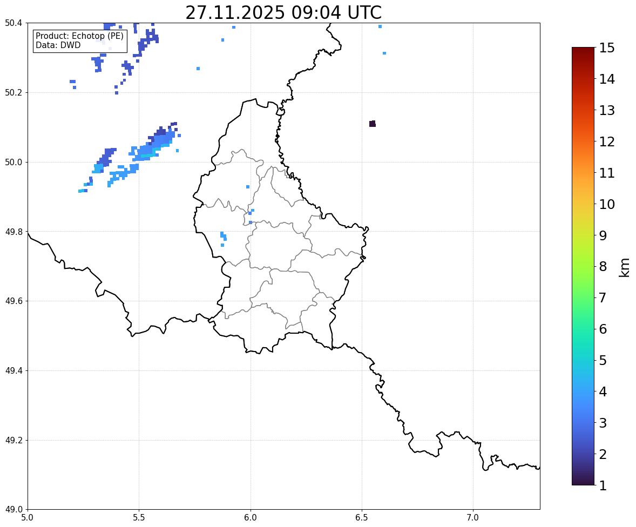Click the colorbar tick label '13'
636x527 pixels.
[607, 110]
